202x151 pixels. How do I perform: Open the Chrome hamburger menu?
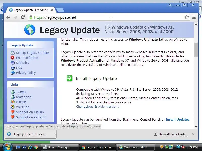194,17
